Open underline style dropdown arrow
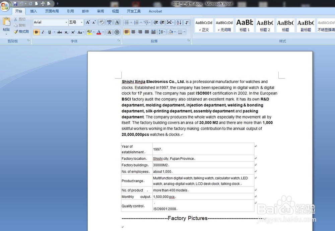The height and width of the screenshot is (231, 335). click(54, 32)
